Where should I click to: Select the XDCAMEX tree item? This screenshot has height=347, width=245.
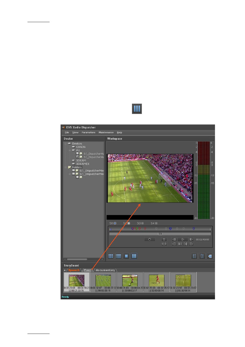pyautogui.click(x=83, y=164)
